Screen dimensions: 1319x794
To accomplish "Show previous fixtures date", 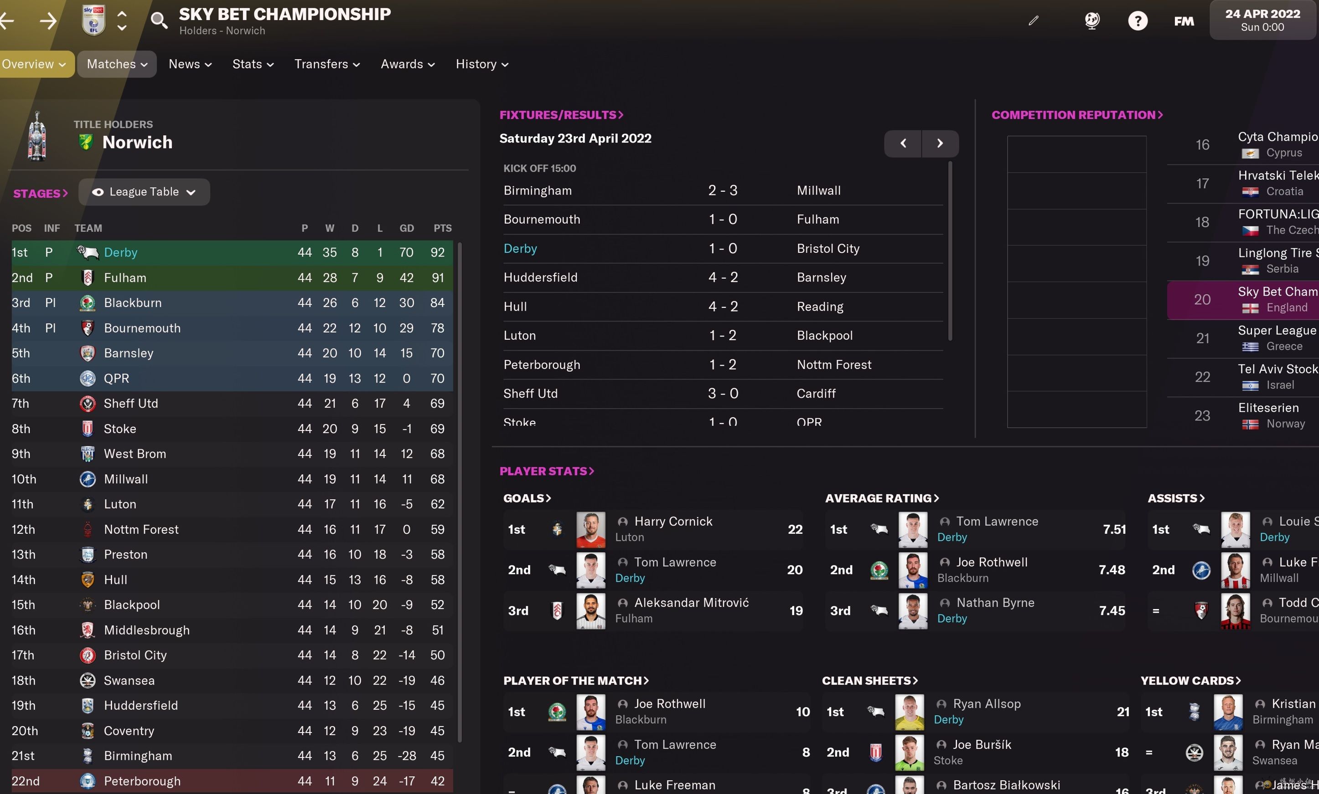I will click(903, 143).
